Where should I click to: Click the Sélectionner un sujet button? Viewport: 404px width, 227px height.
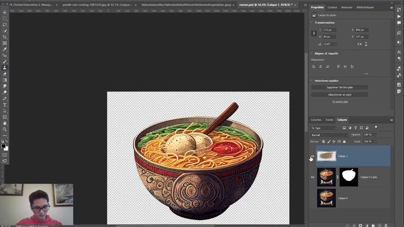(340, 95)
